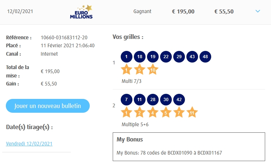Click the reference number 10660-031683112-20
The width and height of the screenshot is (271, 164).
64,37
